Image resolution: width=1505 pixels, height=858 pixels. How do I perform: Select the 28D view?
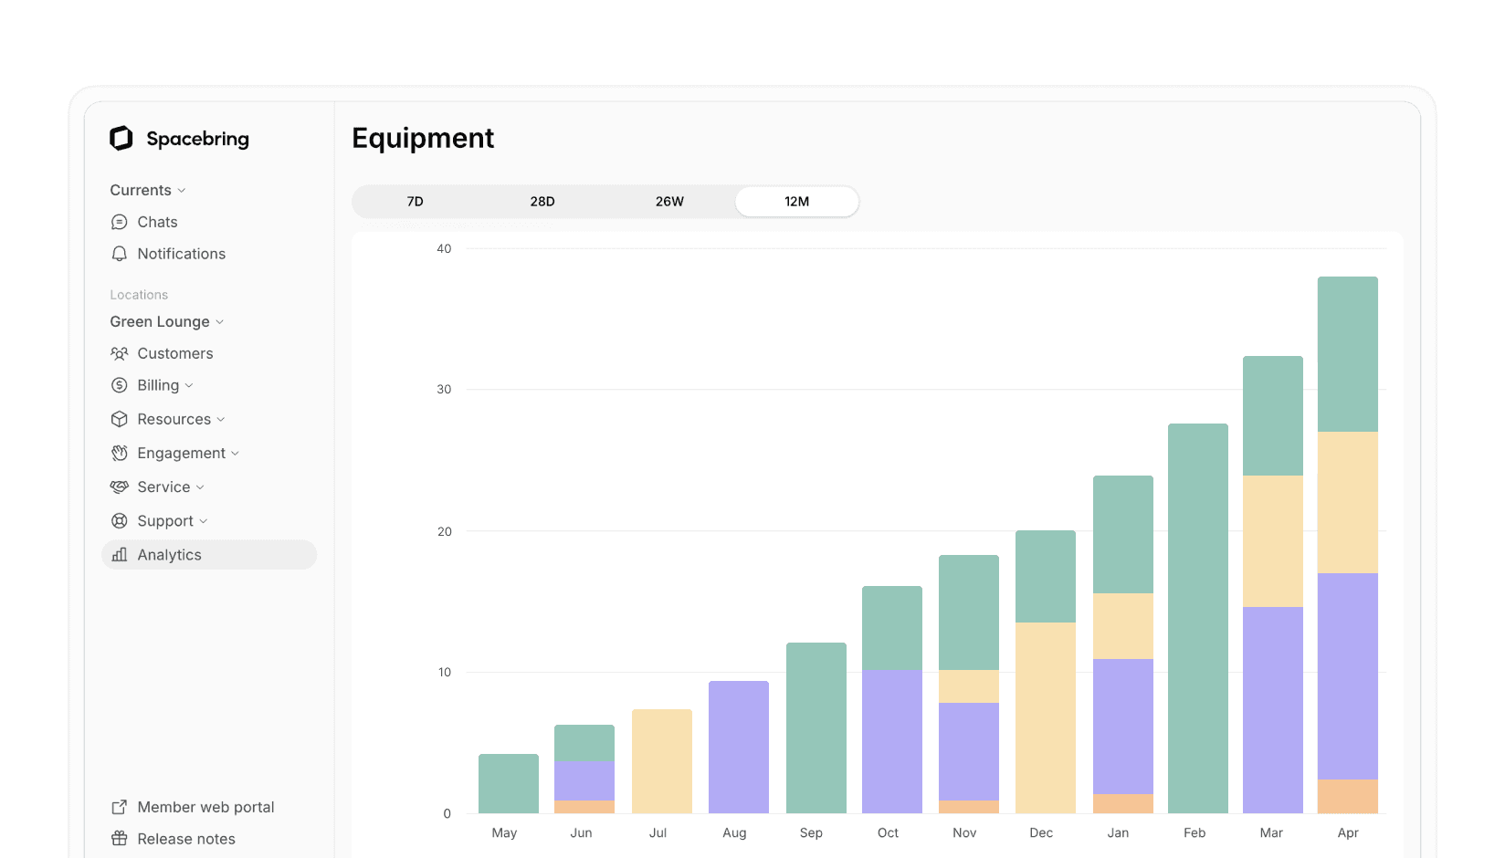click(542, 201)
